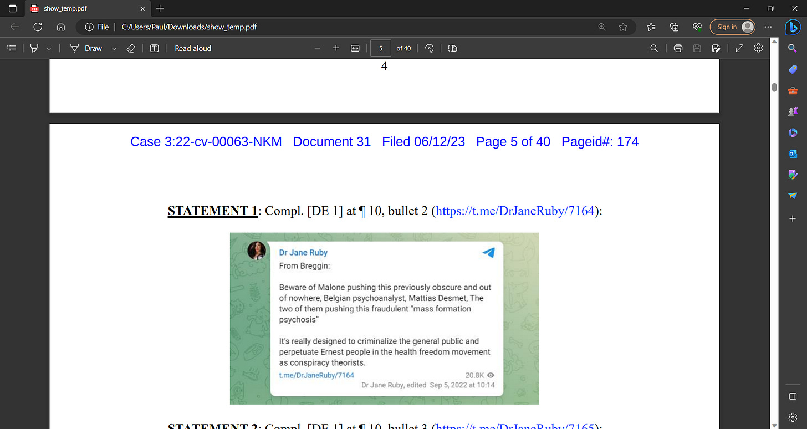Image resolution: width=807 pixels, height=429 pixels.
Task: Click Save as icon in PDF toolbar
Action: pos(716,48)
